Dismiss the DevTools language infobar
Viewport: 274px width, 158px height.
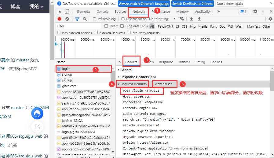271,3
